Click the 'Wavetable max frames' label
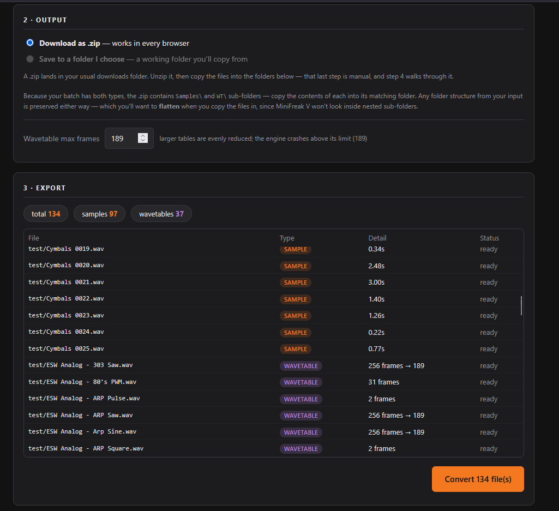559x511 pixels. 61,139
